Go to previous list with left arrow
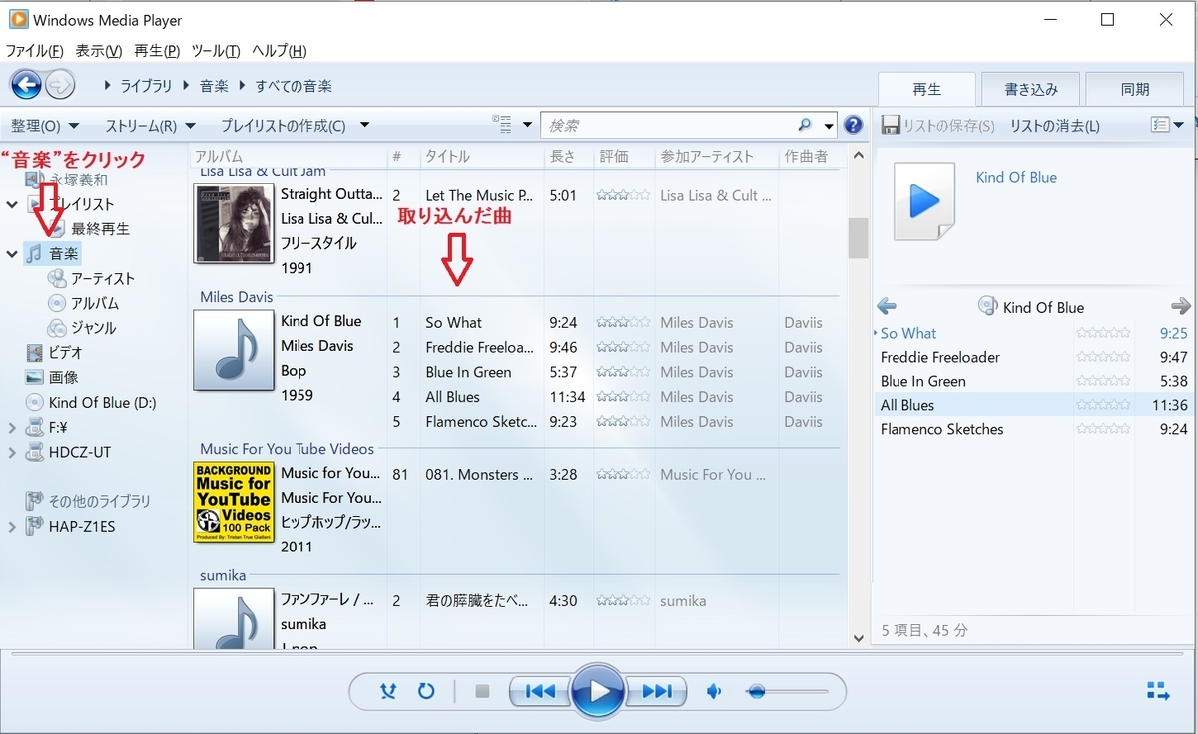 886,306
